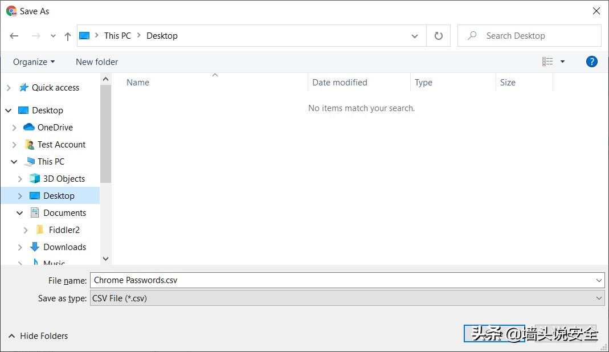Refresh the Desktop folder view
The height and width of the screenshot is (352, 609).
tap(439, 36)
